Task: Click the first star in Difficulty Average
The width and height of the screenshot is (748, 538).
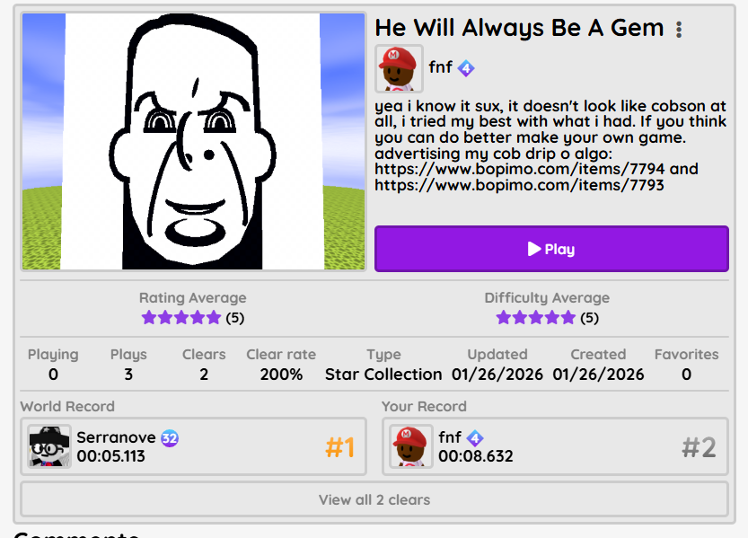Action: coord(503,318)
